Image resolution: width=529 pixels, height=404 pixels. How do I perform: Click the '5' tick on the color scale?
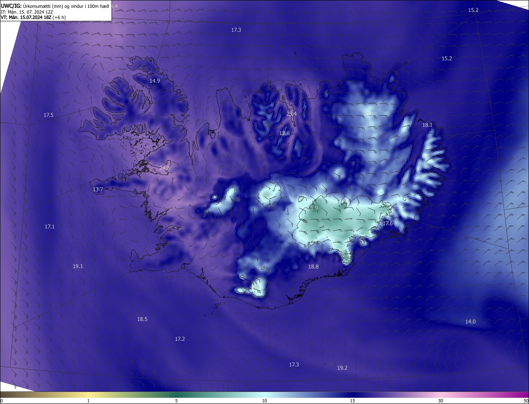pos(176,401)
